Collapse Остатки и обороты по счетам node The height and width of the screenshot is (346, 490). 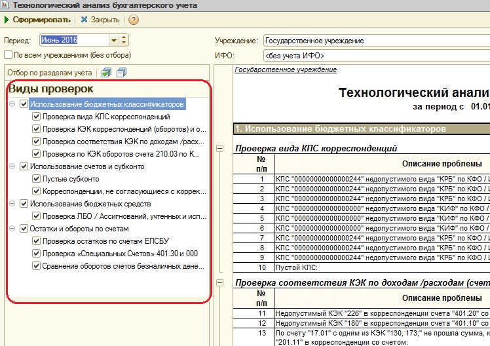coord(12,229)
